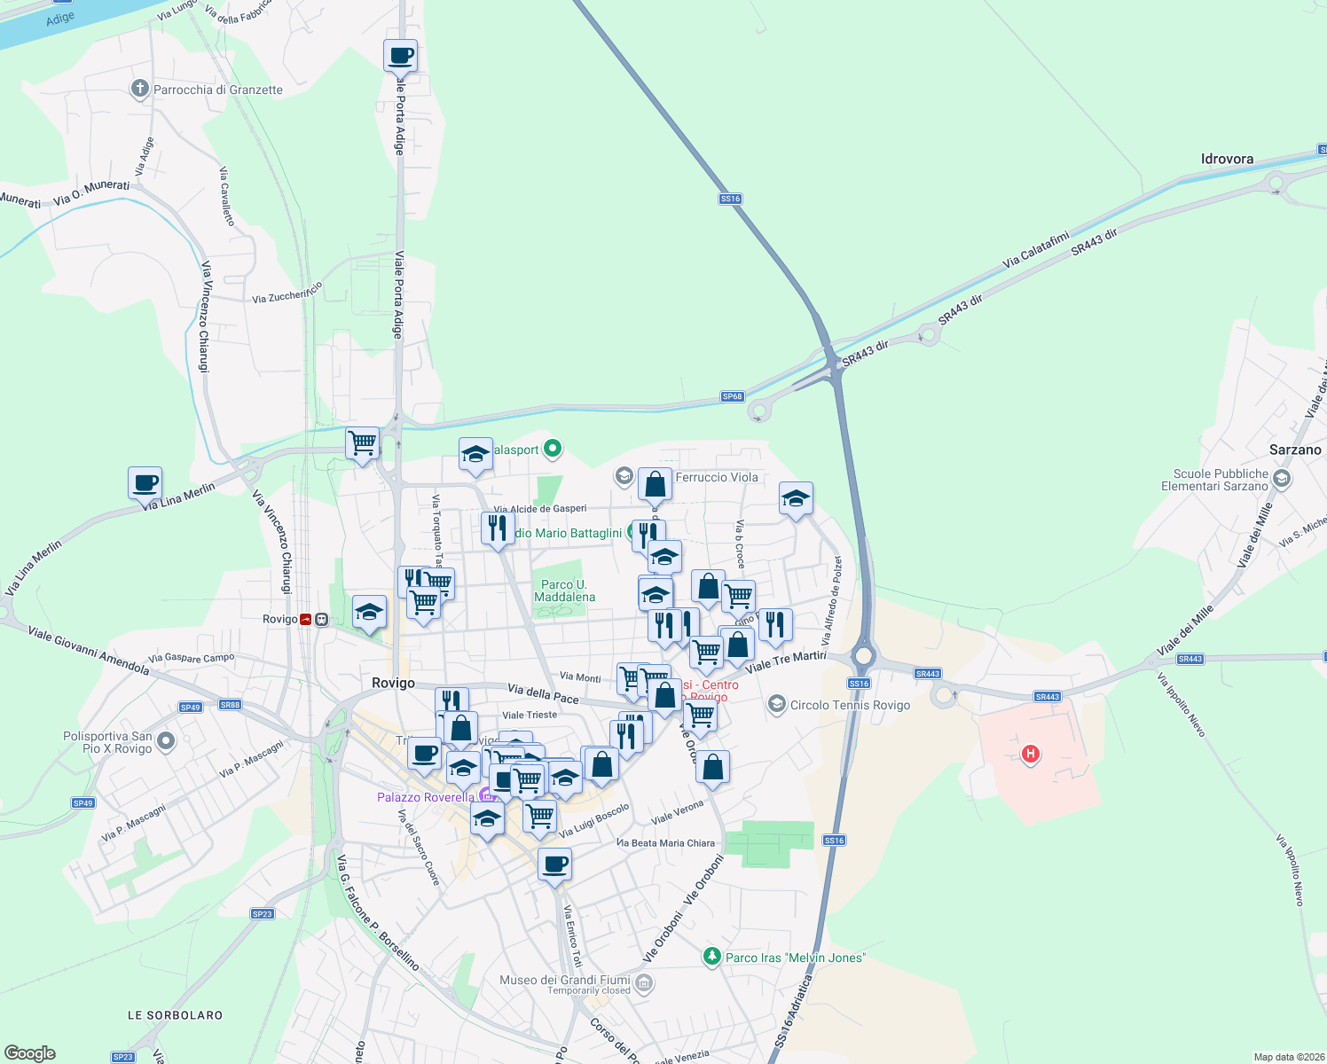Viewport: 1327px width, 1064px height.
Task: Click the coffee pin near Palazzo Roverella
Action: tap(424, 755)
